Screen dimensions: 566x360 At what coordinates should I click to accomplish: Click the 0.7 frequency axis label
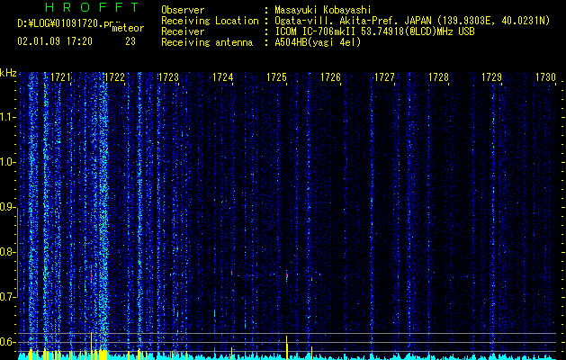click(x=8, y=297)
